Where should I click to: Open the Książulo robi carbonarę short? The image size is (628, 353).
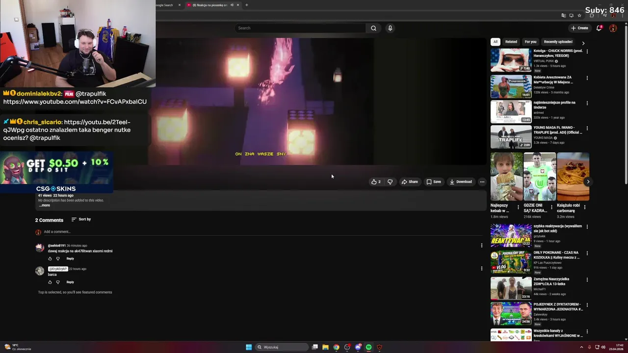coord(573,176)
